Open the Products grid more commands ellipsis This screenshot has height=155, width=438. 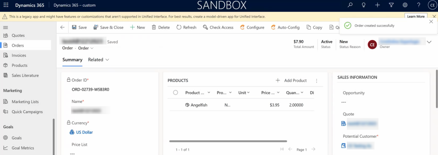tap(317, 81)
